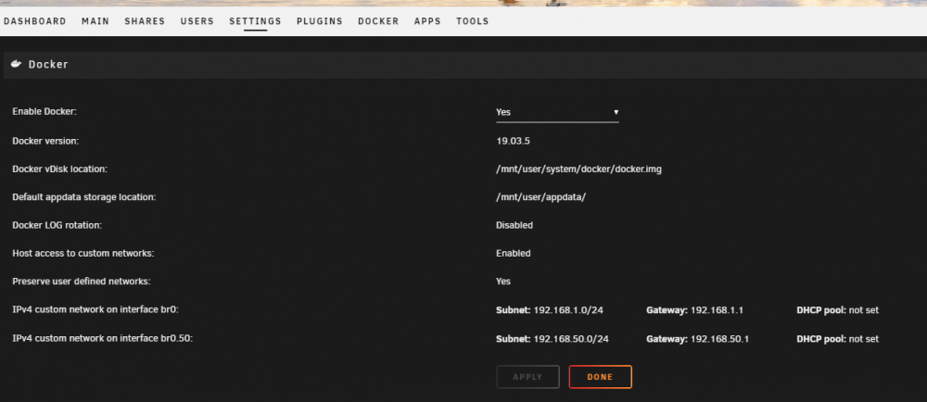The width and height of the screenshot is (927, 402).
Task: Click IPv4 custom network on br0.50 label
Action: pos(103,339)
